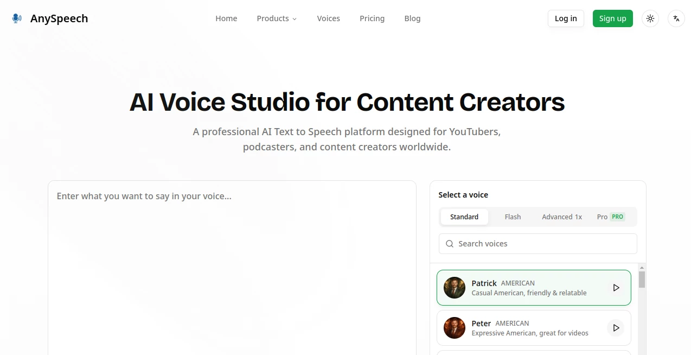Play Patrick voice preview
691x355 pixels.
point(616,288)
